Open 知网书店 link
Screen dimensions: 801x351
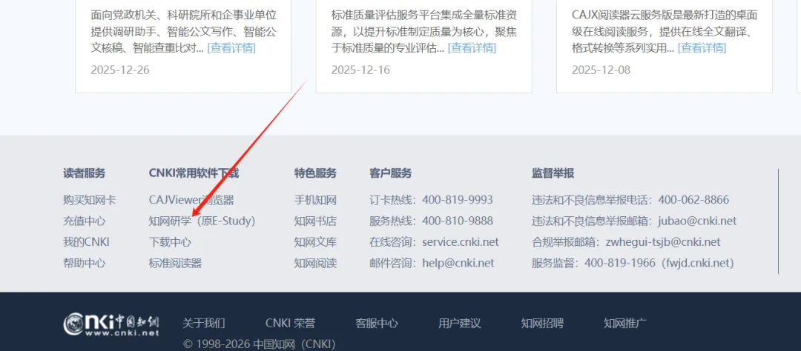(x=315, y=221)
